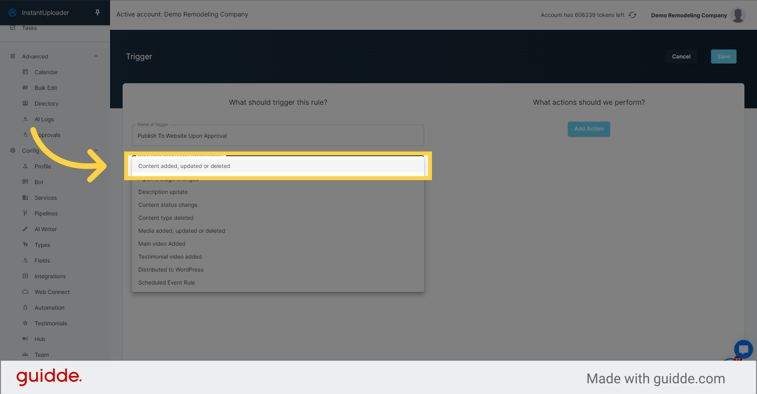Open the AI Writer pencil icon
This screenshot has width=757, height=394.
25,229
